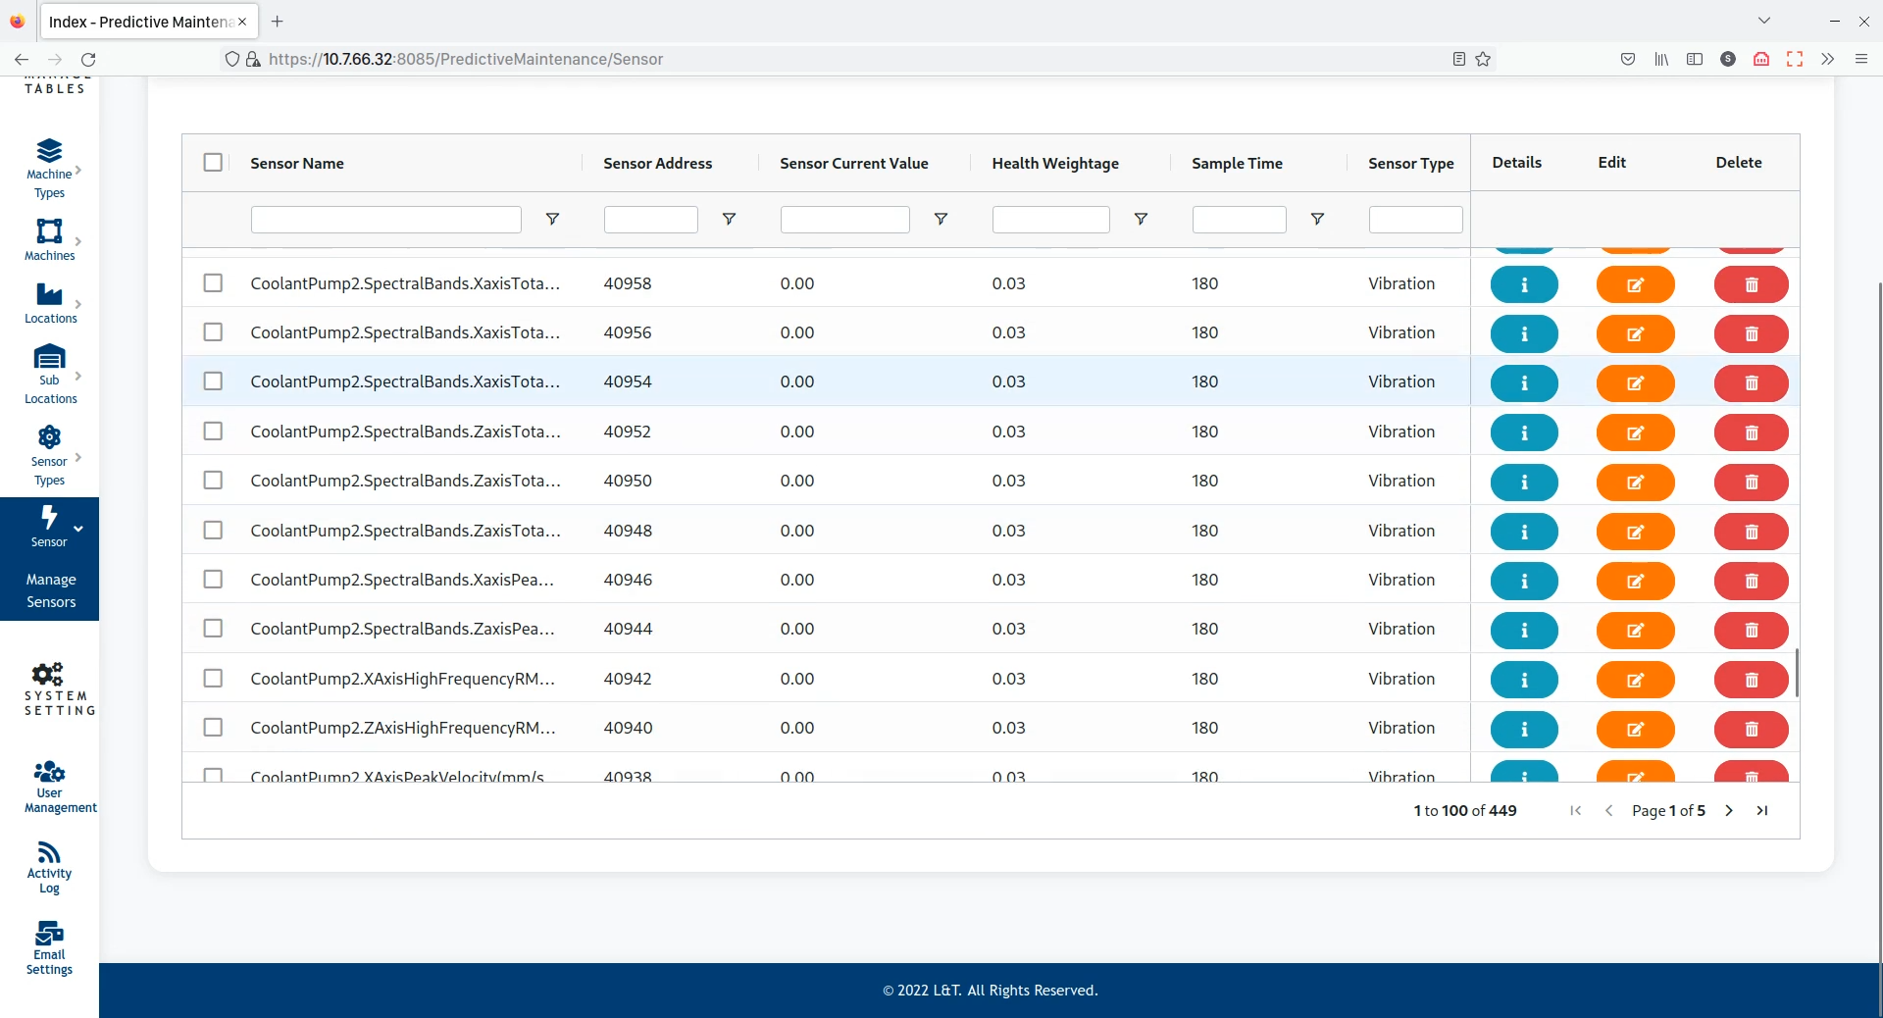
Task: Delete sensor with address 40948
Action: [1752, 532]
